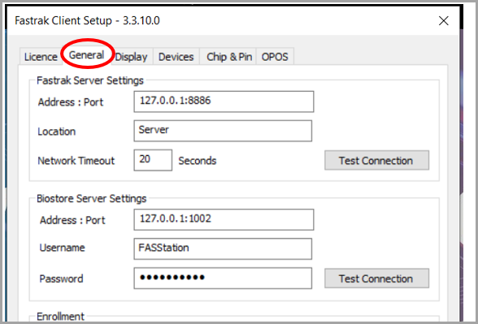478x324 pixels.
Task: Open the Display tab
Action: (132, 57)
